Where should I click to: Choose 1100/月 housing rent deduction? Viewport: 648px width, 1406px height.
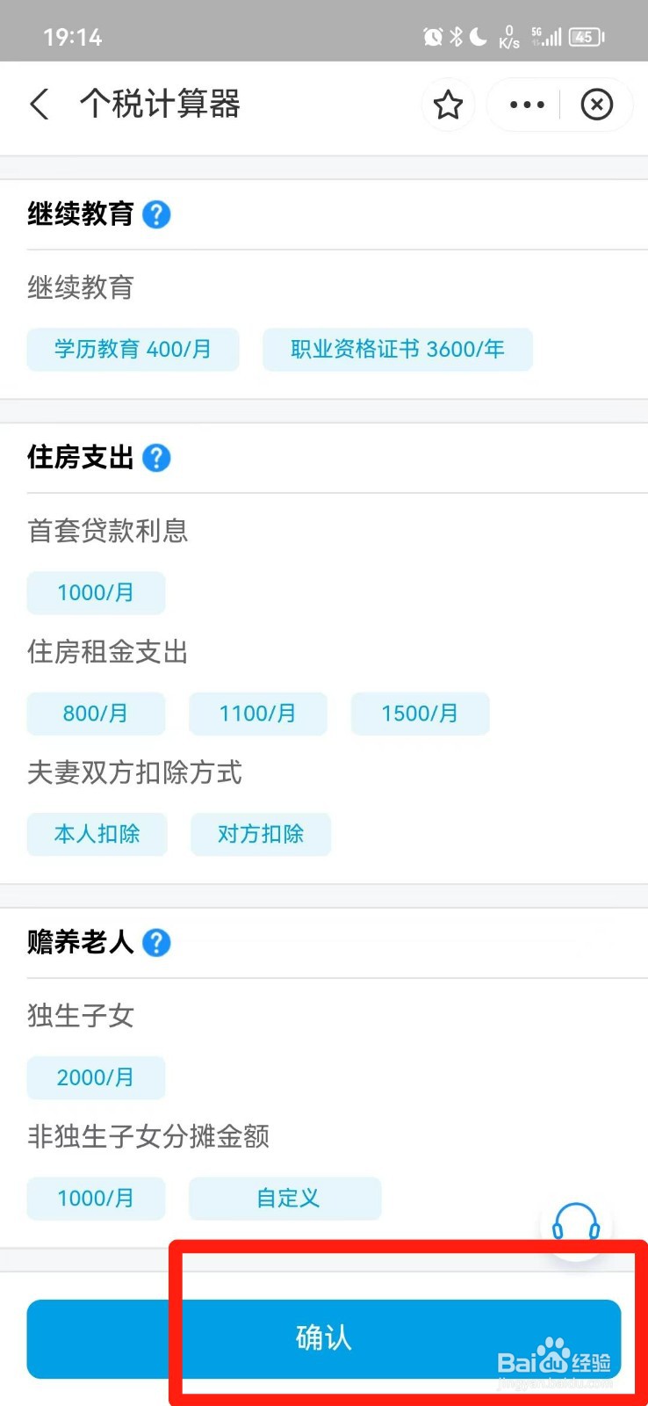click(x=257, y=714)
